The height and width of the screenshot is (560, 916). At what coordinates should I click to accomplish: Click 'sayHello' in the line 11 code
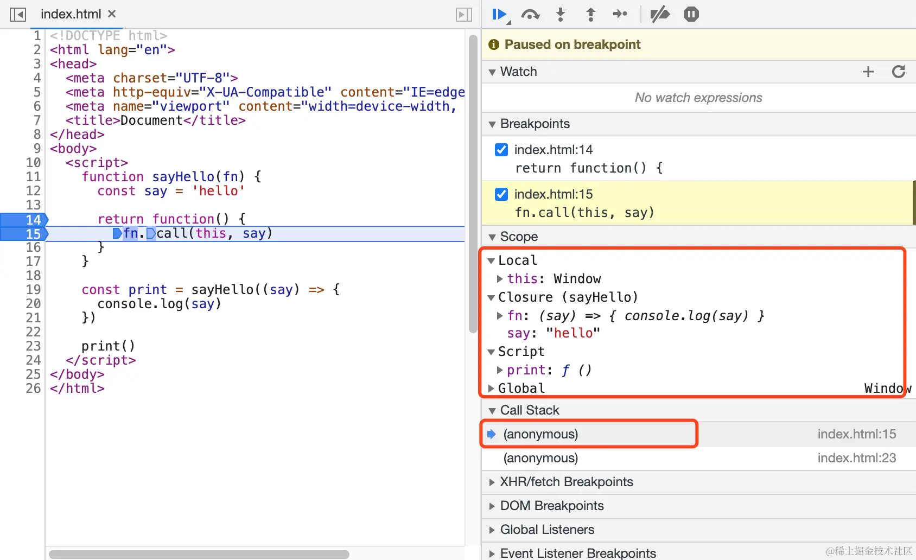click(183, 177)
